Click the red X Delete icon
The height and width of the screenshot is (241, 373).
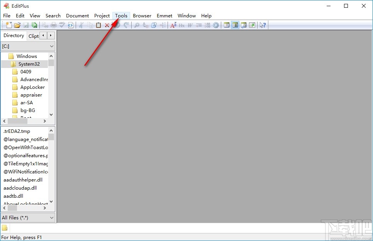(107, 25)
